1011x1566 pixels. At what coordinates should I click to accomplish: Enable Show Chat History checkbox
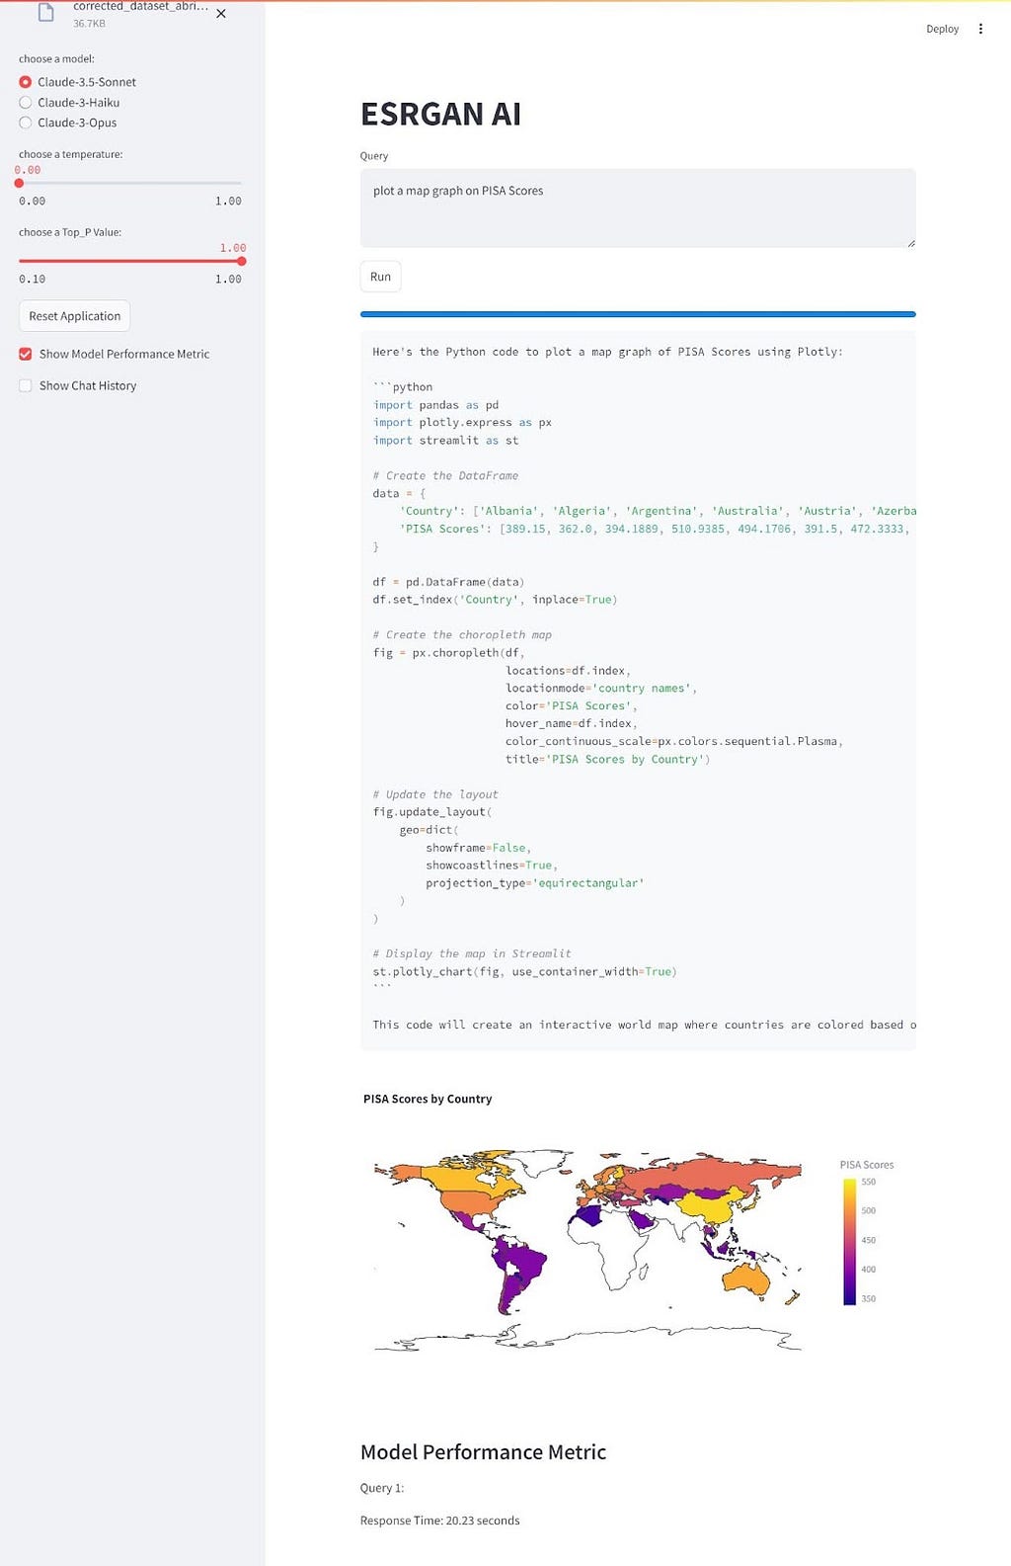pos(26,385)
